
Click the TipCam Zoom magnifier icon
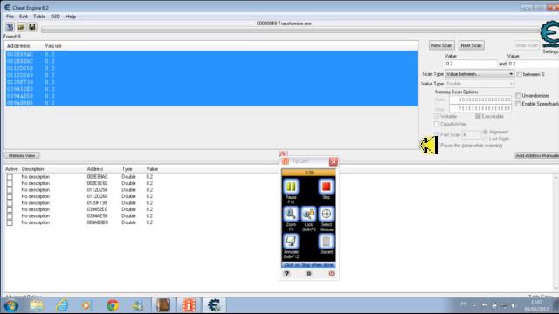point(291,214)
